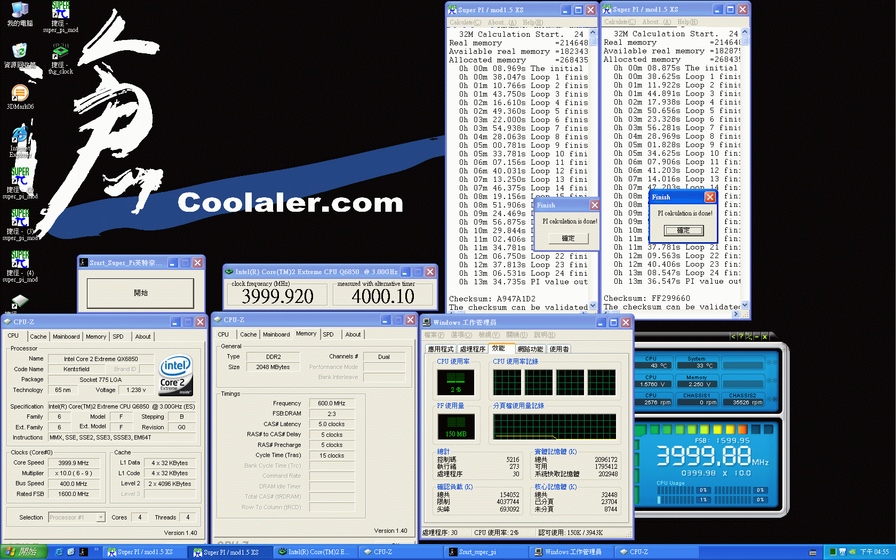
Task: Open the 捷徑 - (4) super_pi_mod shortcut
Action: click(20, 266)
